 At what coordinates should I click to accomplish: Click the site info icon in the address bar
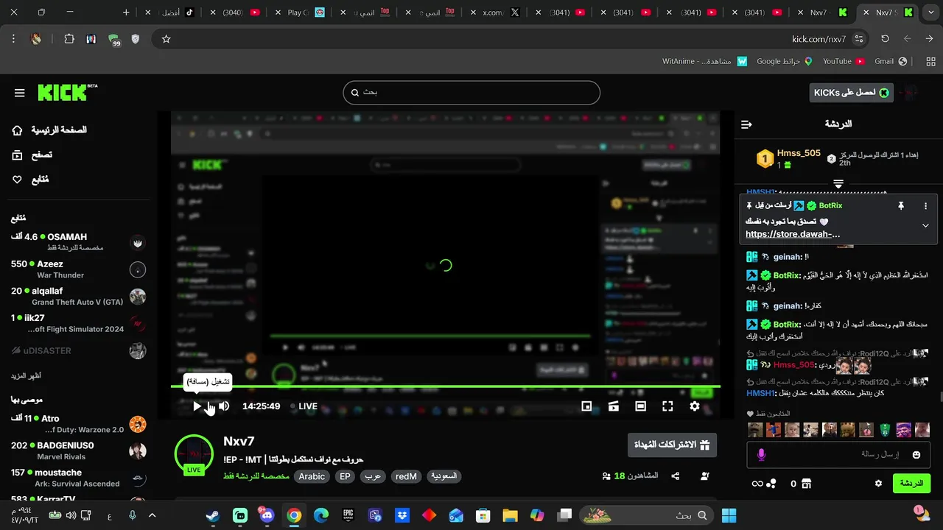(859, 39)
